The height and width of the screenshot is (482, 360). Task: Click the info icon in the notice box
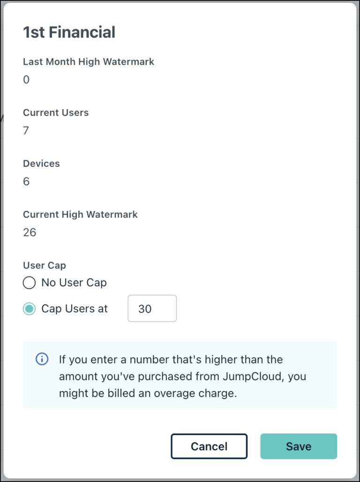[x=42, y=359]
